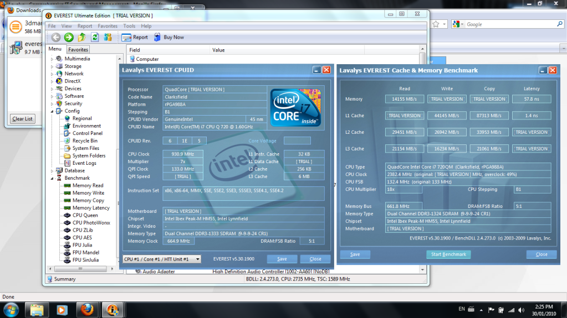The image size is (567, 318).
Task: Collapse the Config tree node
Action: coord(52,111)
